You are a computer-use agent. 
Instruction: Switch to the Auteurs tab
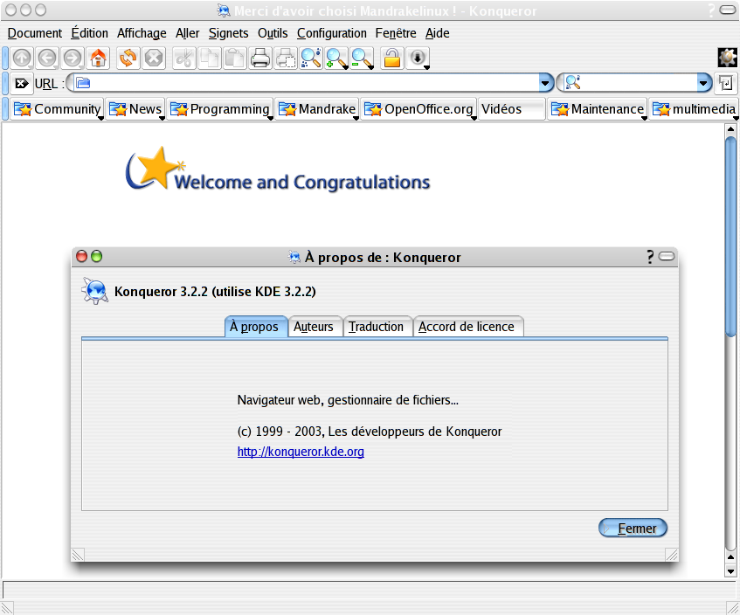click(314, 327)
